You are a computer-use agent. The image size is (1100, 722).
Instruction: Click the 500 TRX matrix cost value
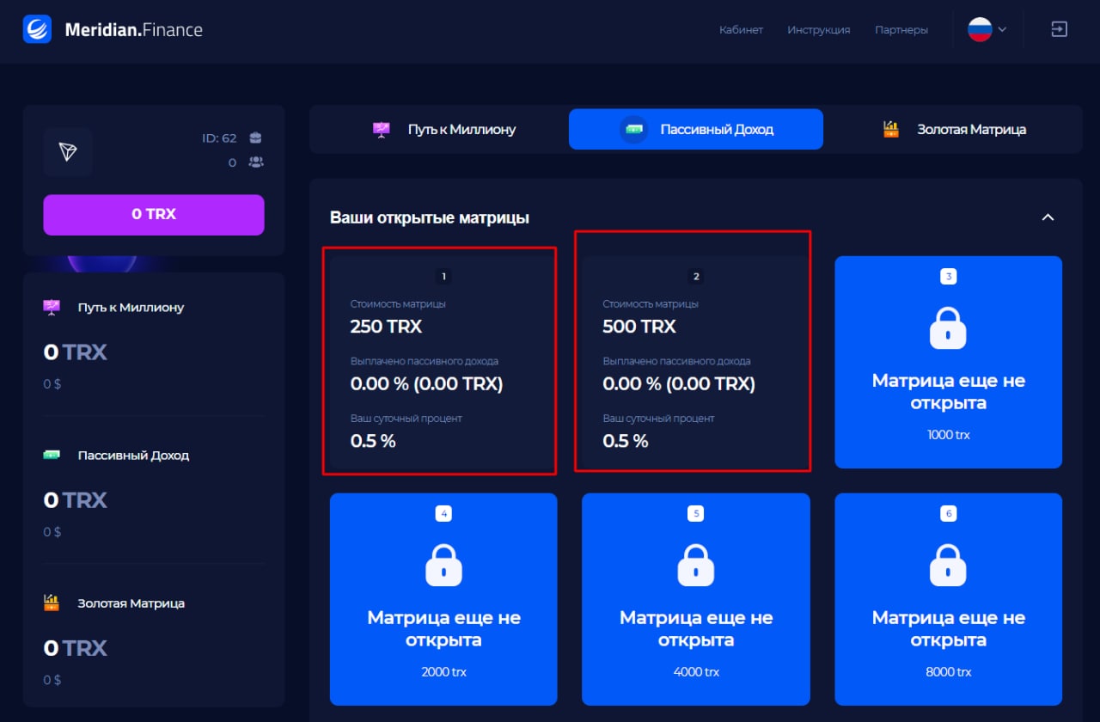(639, 327)
